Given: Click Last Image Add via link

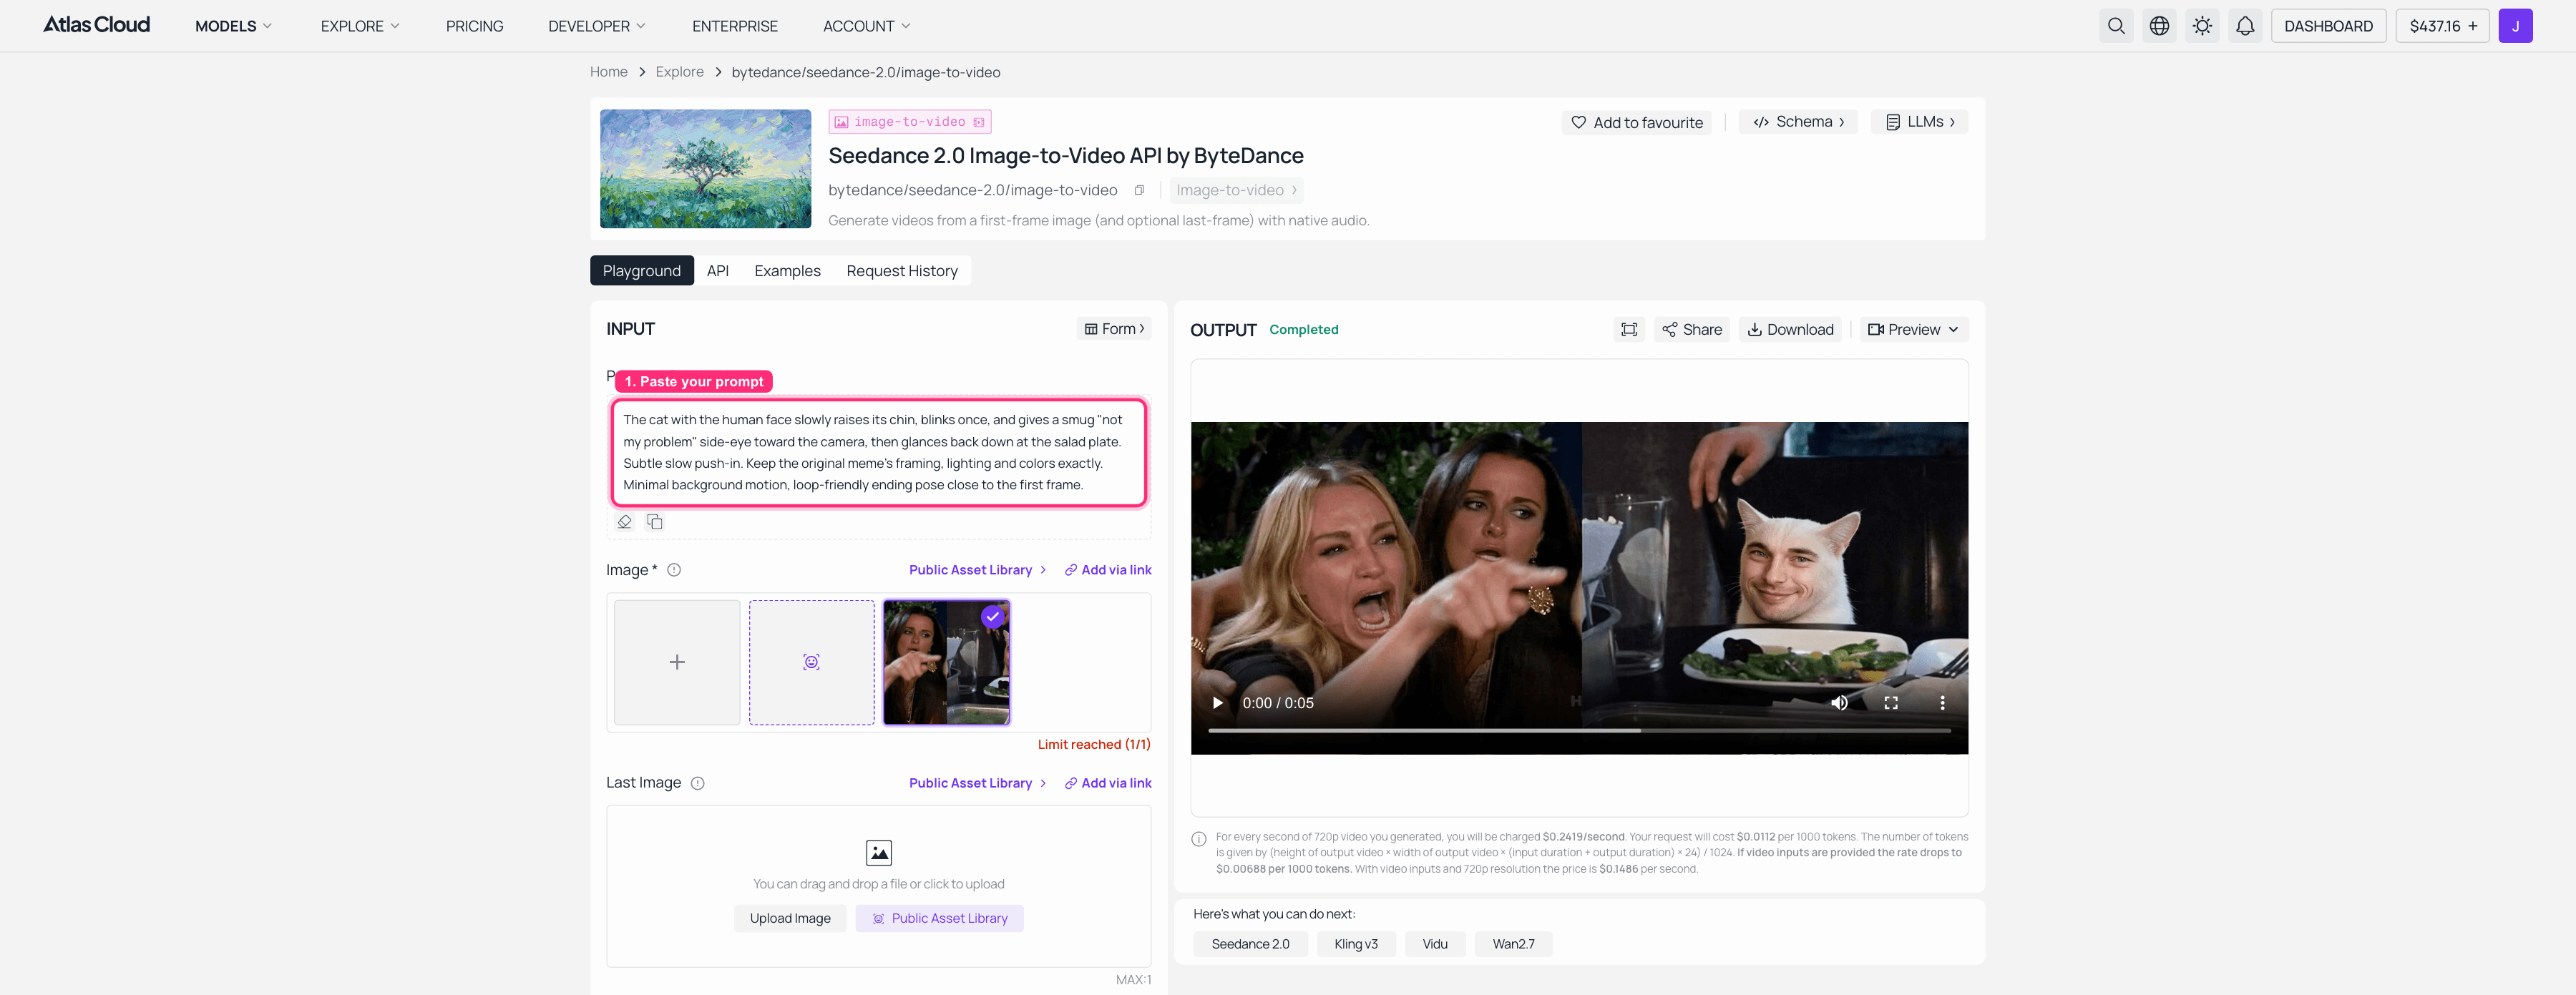Looking at the screenshot, I should pyautogui.click(x=1108, y=783).
